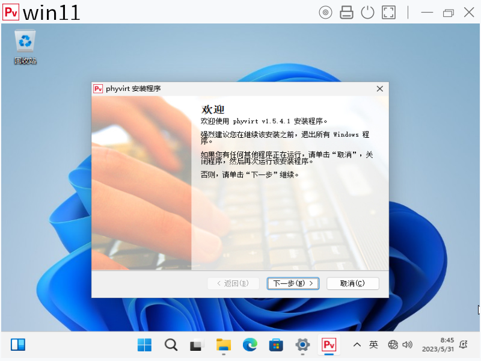Image resolution: width=481 pixels, height=361 pixels.
Task: Open the Windows Start menu
Action: click(x=144, y=345)
